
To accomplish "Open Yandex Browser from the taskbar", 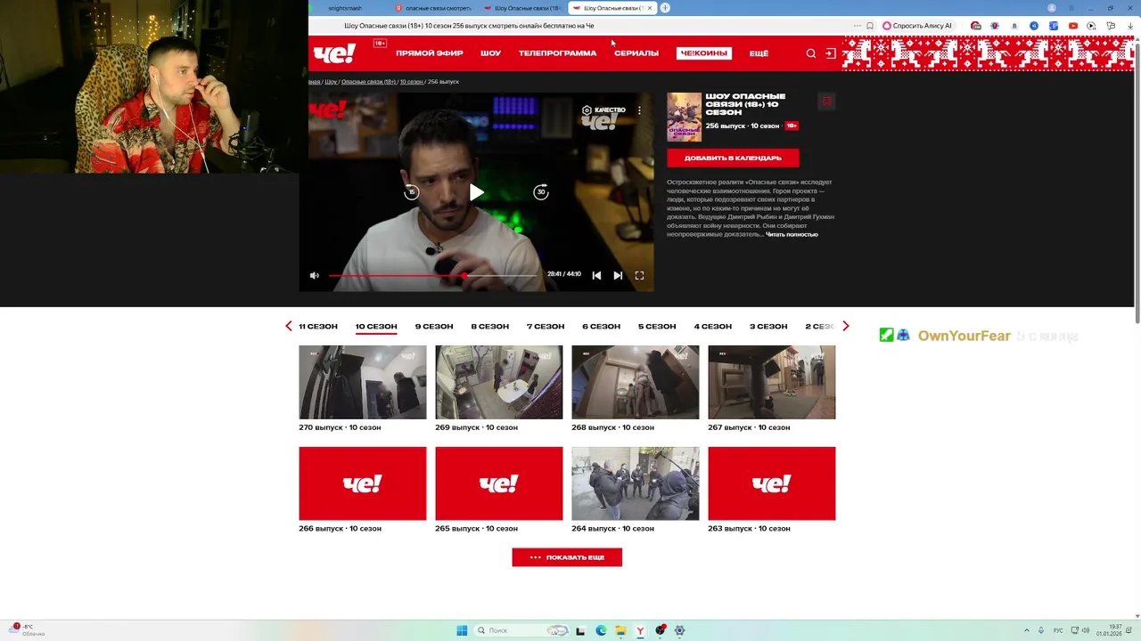I will pyautogui.click(x=640, y=630).
